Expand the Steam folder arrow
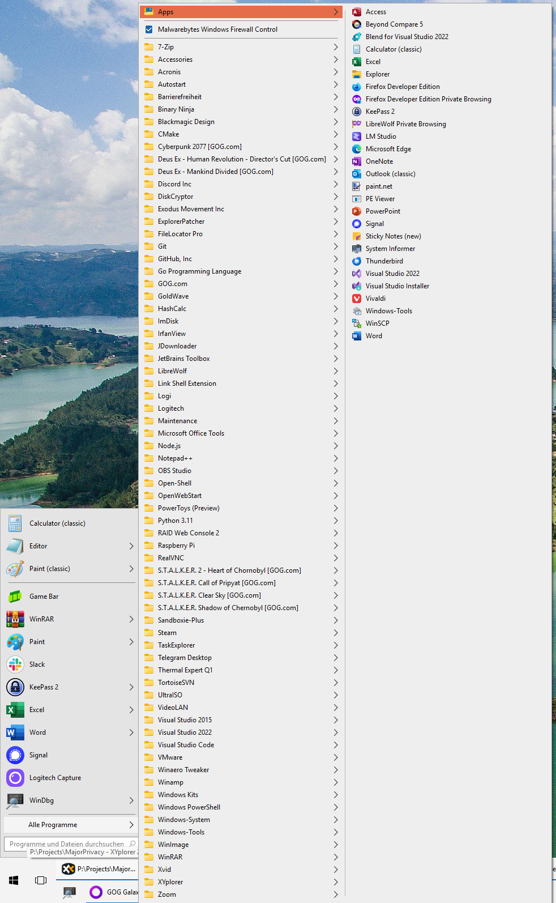The height and width of the screenshot is (903, 556). coord(336,633)
